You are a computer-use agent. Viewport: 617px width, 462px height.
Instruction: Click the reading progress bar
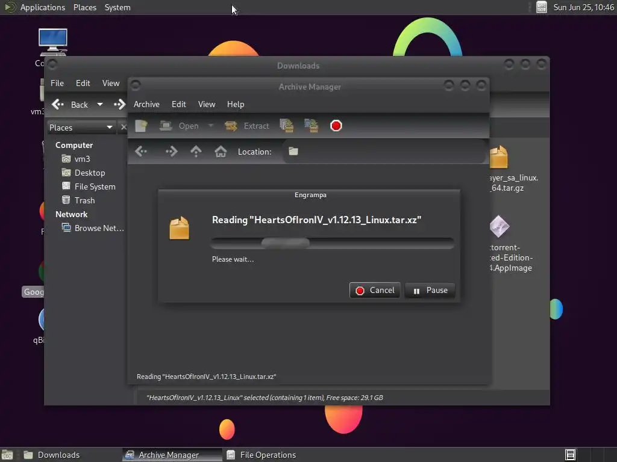coord(333,243)
